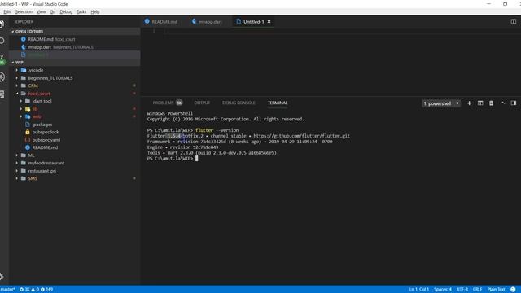The height and width of the screenshot is (293, 521).
Task: Open the Help menu
Action: click(95, 11)
